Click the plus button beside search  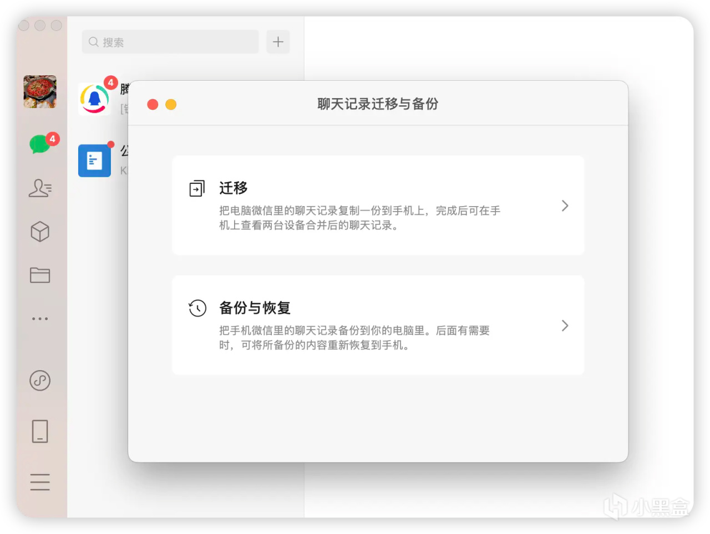[x=278, y=42]
